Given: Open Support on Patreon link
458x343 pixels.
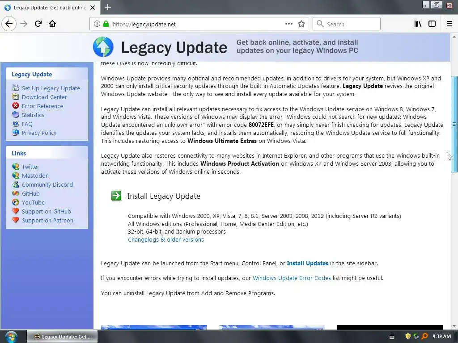Looking at the screenshot, I should coord(47,221).
